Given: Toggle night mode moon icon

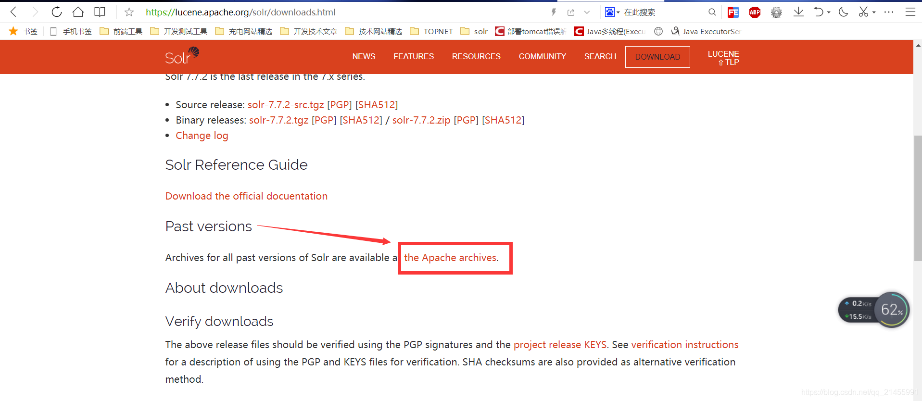Looking at the screenshot, I should (x=843, y=12).
